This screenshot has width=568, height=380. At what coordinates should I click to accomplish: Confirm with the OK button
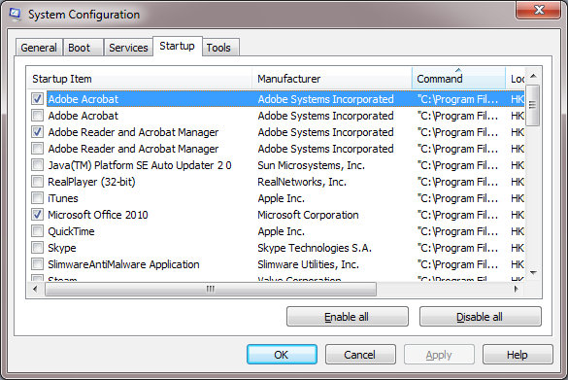pyautogui.click(x=282, y=355)
